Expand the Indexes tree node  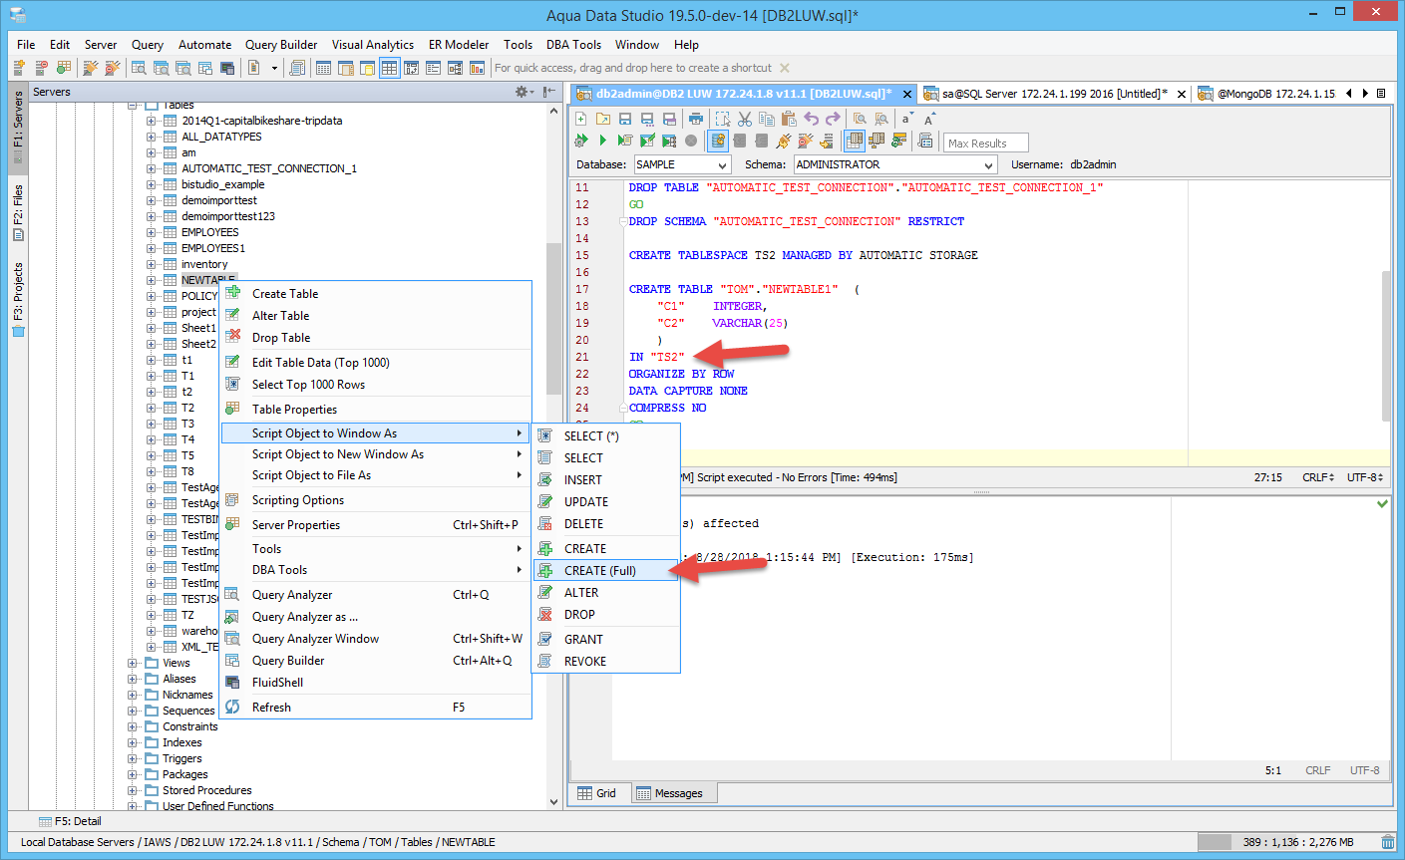[x=133, y=742]
